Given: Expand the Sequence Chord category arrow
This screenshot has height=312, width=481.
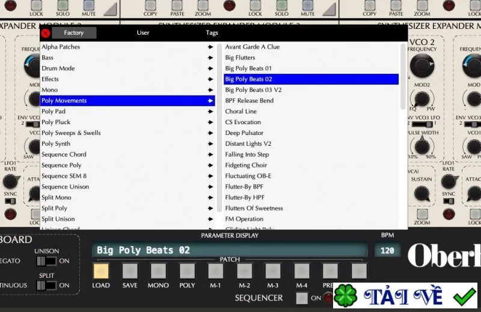Looking at the screenshot, I should 210,154.
